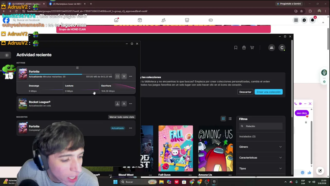Dismiss the collections tip with Descartar
The width and height of the screenshot is (330, 186).
tap(245, 92)
